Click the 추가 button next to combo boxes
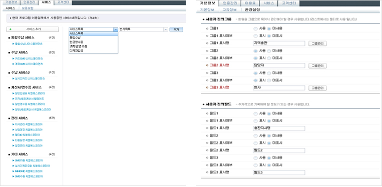The height and width of the screenshot is (187, 382). point(176,29)
